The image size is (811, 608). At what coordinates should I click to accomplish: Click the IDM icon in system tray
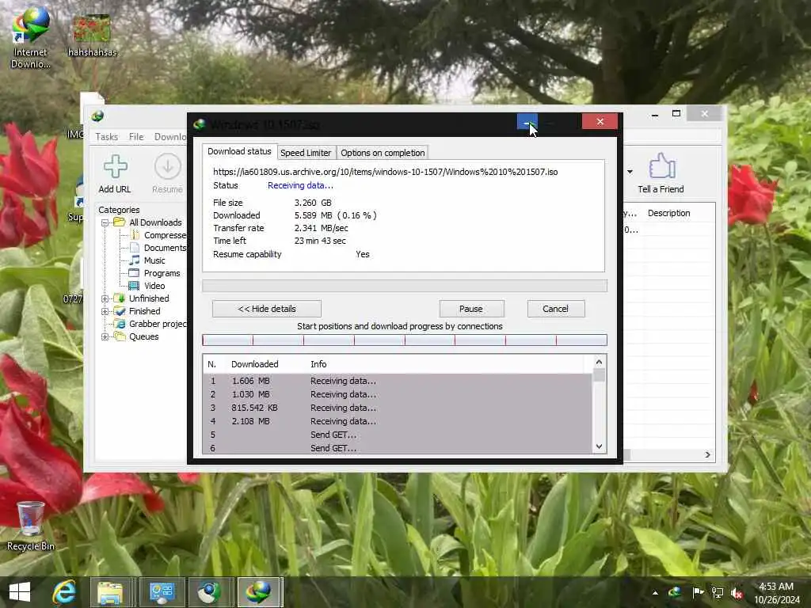coord(675,592)
